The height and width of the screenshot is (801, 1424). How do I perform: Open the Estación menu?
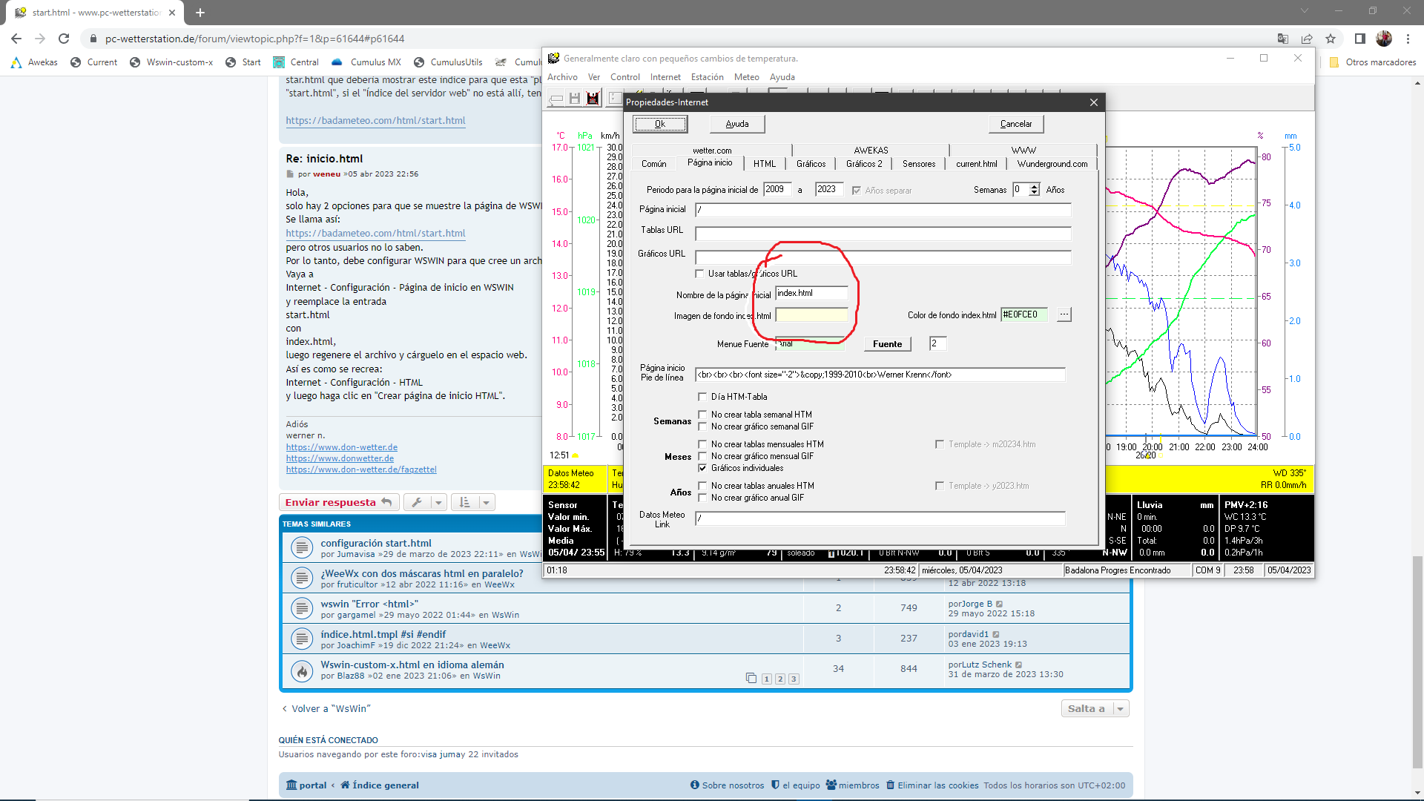707,77
